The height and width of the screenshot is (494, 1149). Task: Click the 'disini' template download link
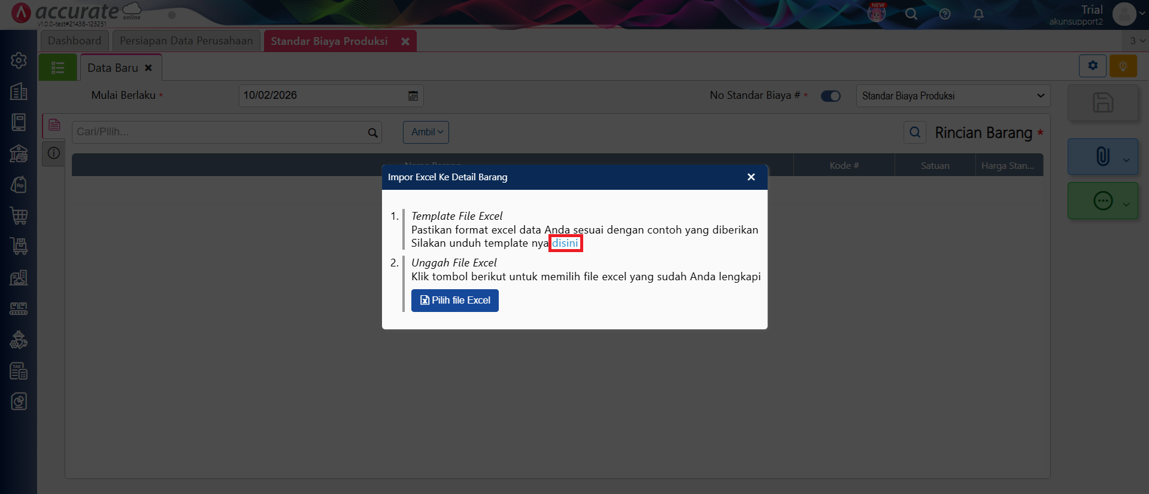565,243
